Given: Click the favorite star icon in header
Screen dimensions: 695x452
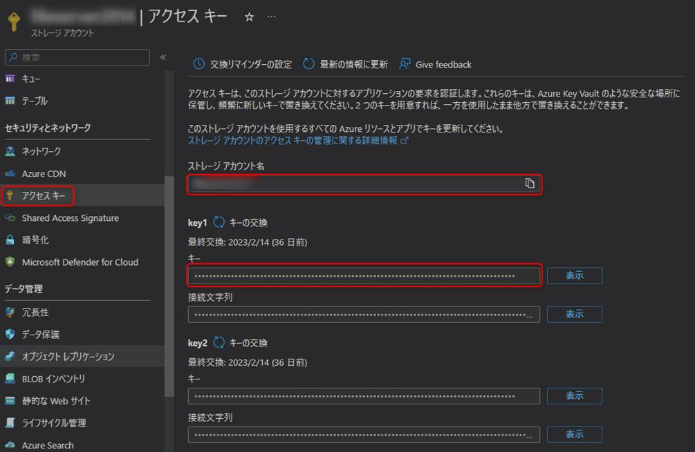Looking at the screenshot, I should click(250, 17).
